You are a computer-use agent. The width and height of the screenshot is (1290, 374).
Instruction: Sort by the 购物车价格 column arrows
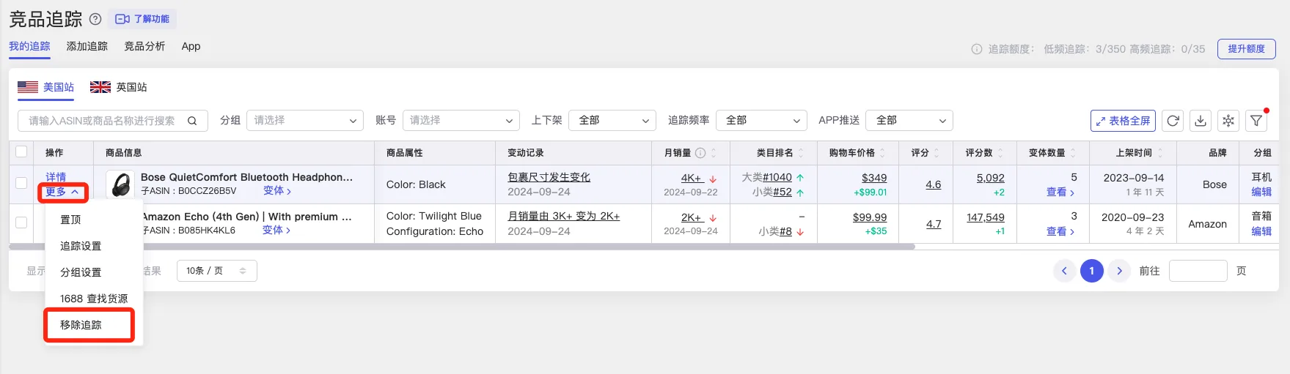[882, 153]
